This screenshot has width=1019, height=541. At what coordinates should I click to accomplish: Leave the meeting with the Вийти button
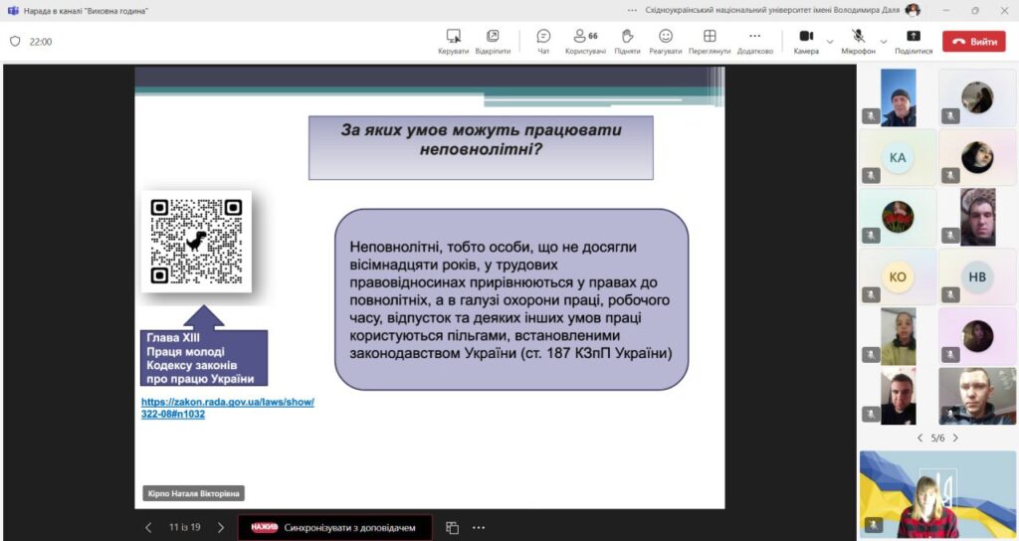coord(974,42)
